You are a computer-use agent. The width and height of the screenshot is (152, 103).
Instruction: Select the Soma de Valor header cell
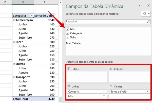(44, 15)
